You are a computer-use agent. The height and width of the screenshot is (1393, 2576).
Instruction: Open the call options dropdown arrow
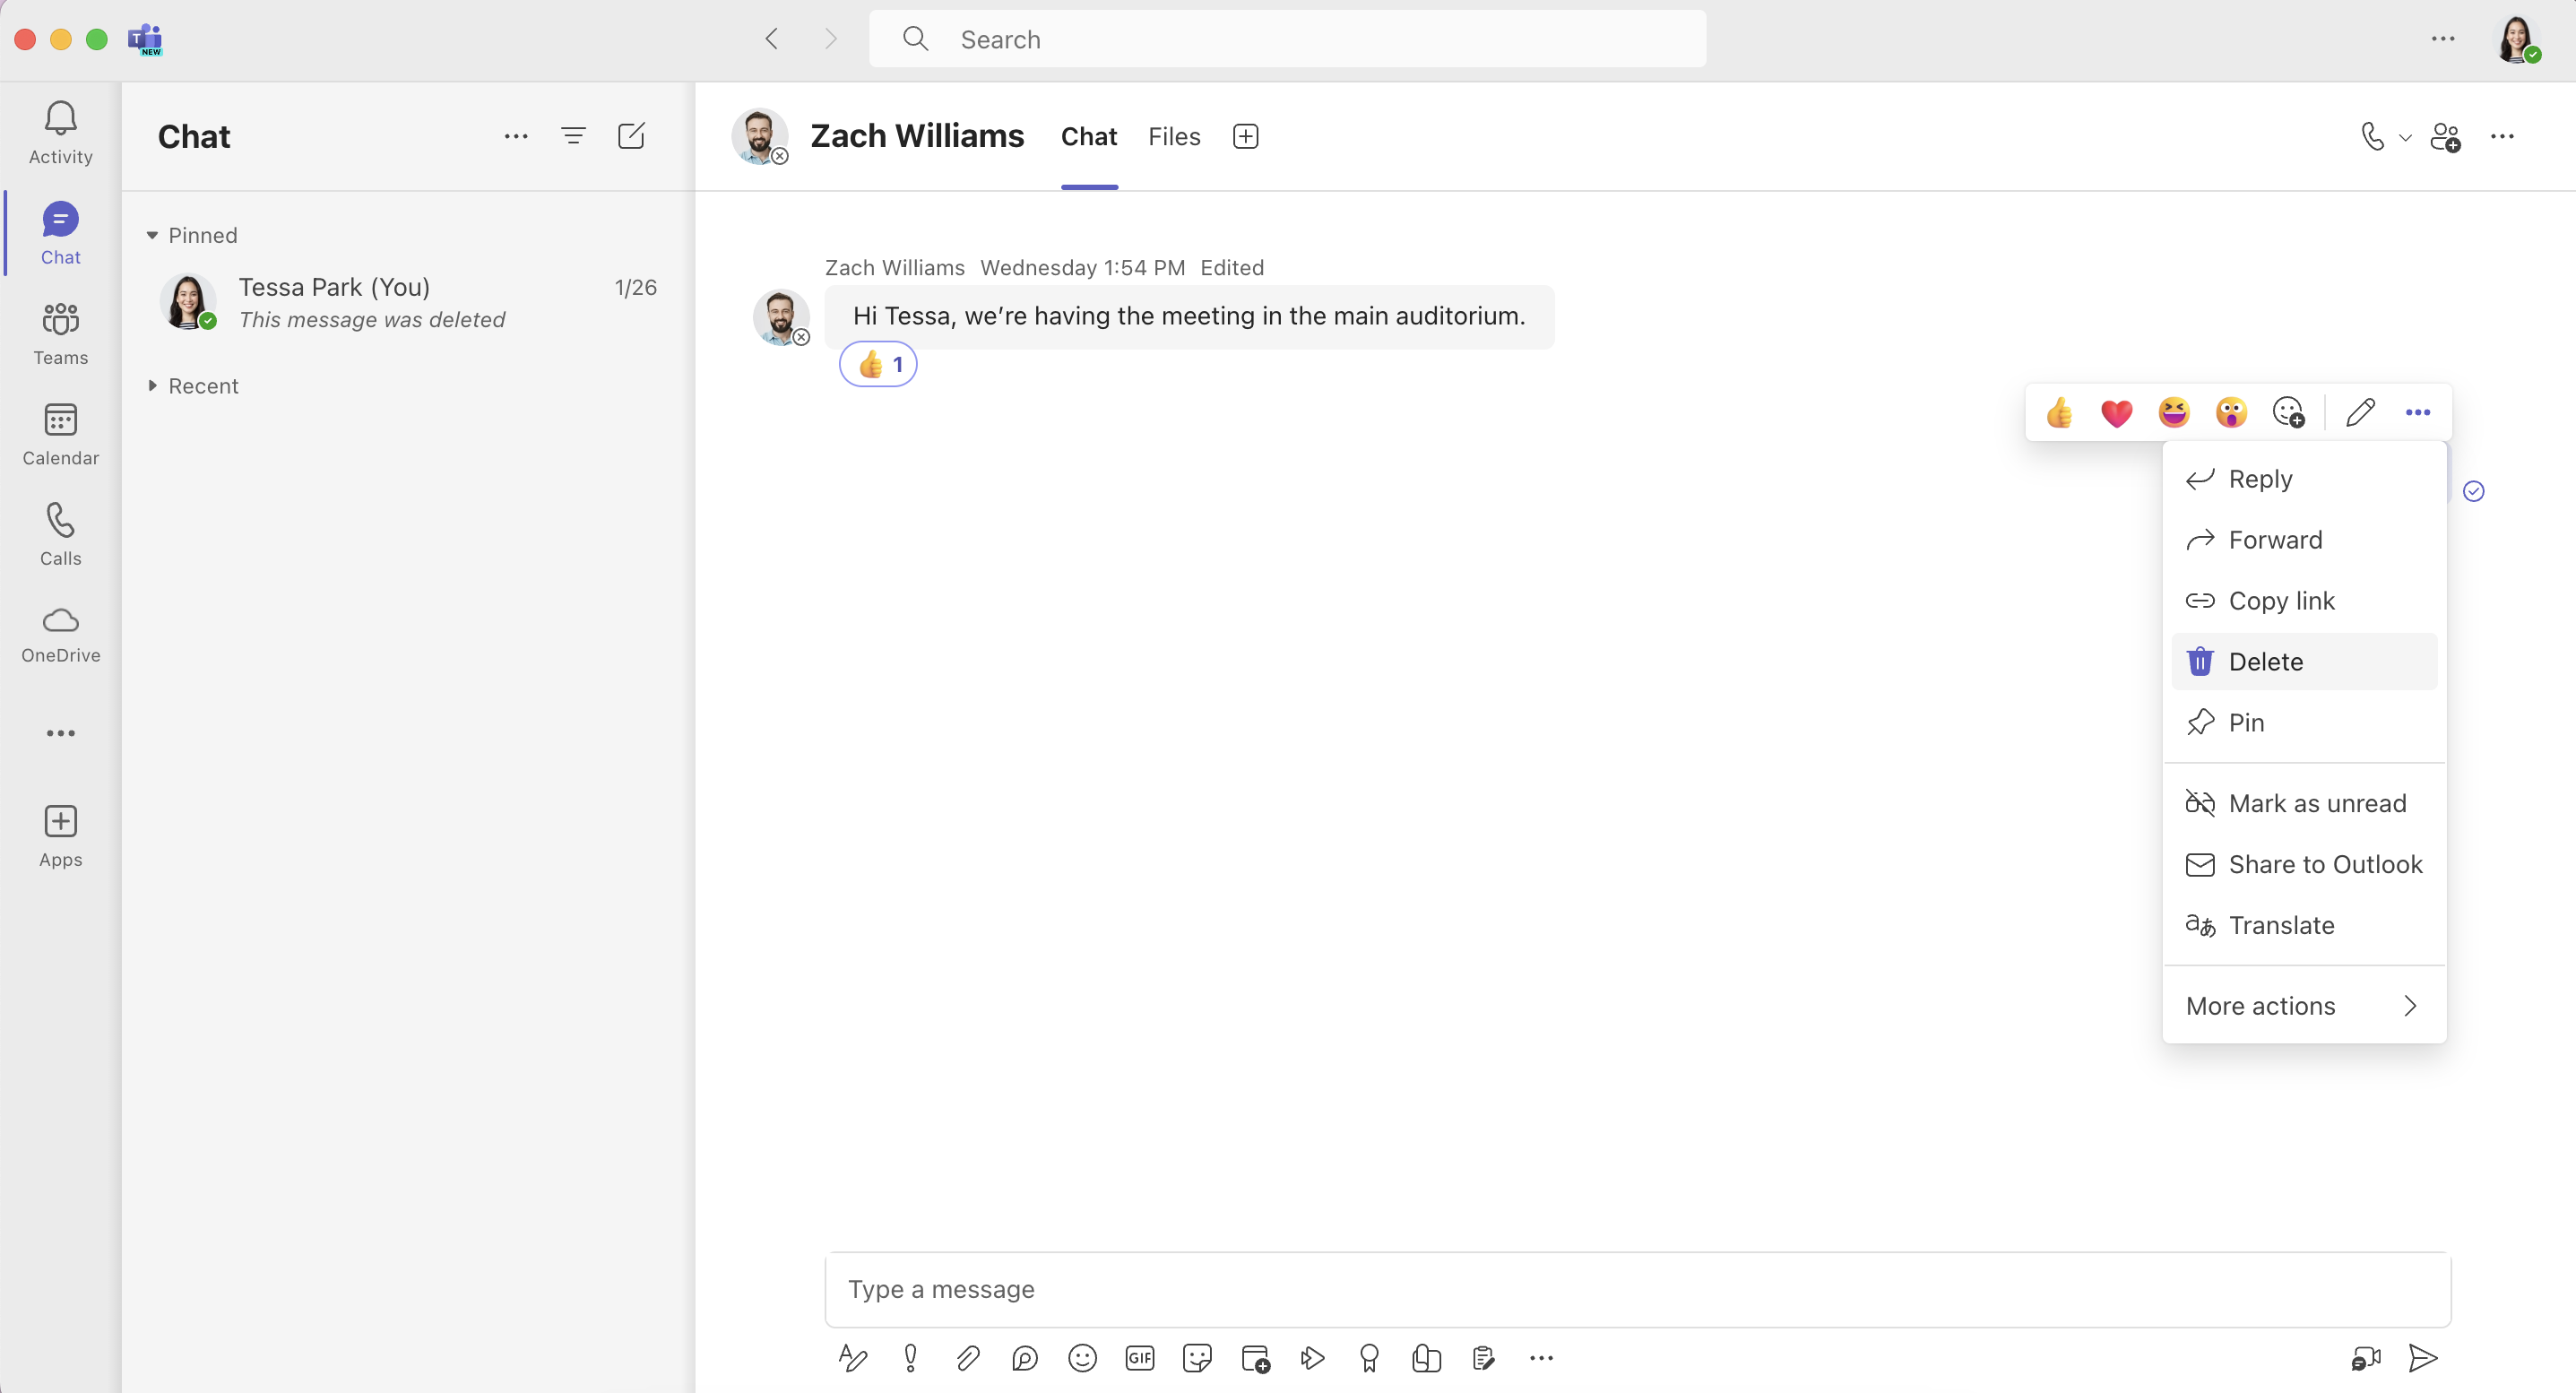pos(2406,138)
